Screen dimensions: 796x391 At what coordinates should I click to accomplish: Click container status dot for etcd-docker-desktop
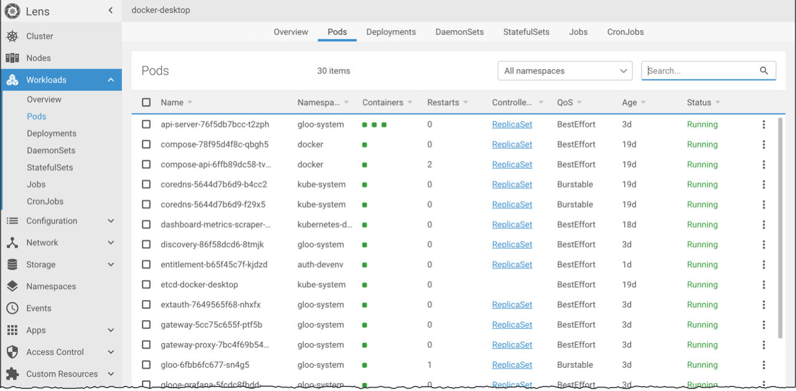pyautogui.click(x=364, y=285)
